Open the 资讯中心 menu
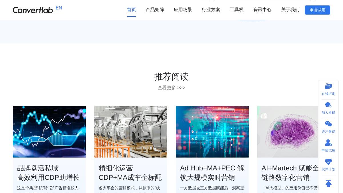This screenshot has height=193, width=343. 262,10
